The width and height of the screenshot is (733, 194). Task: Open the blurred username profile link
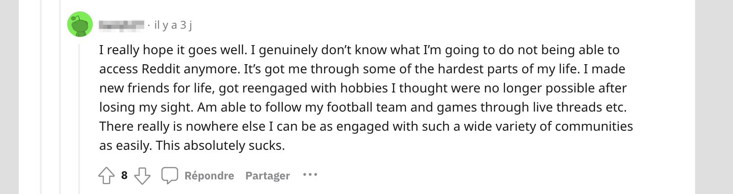point(122,25)
